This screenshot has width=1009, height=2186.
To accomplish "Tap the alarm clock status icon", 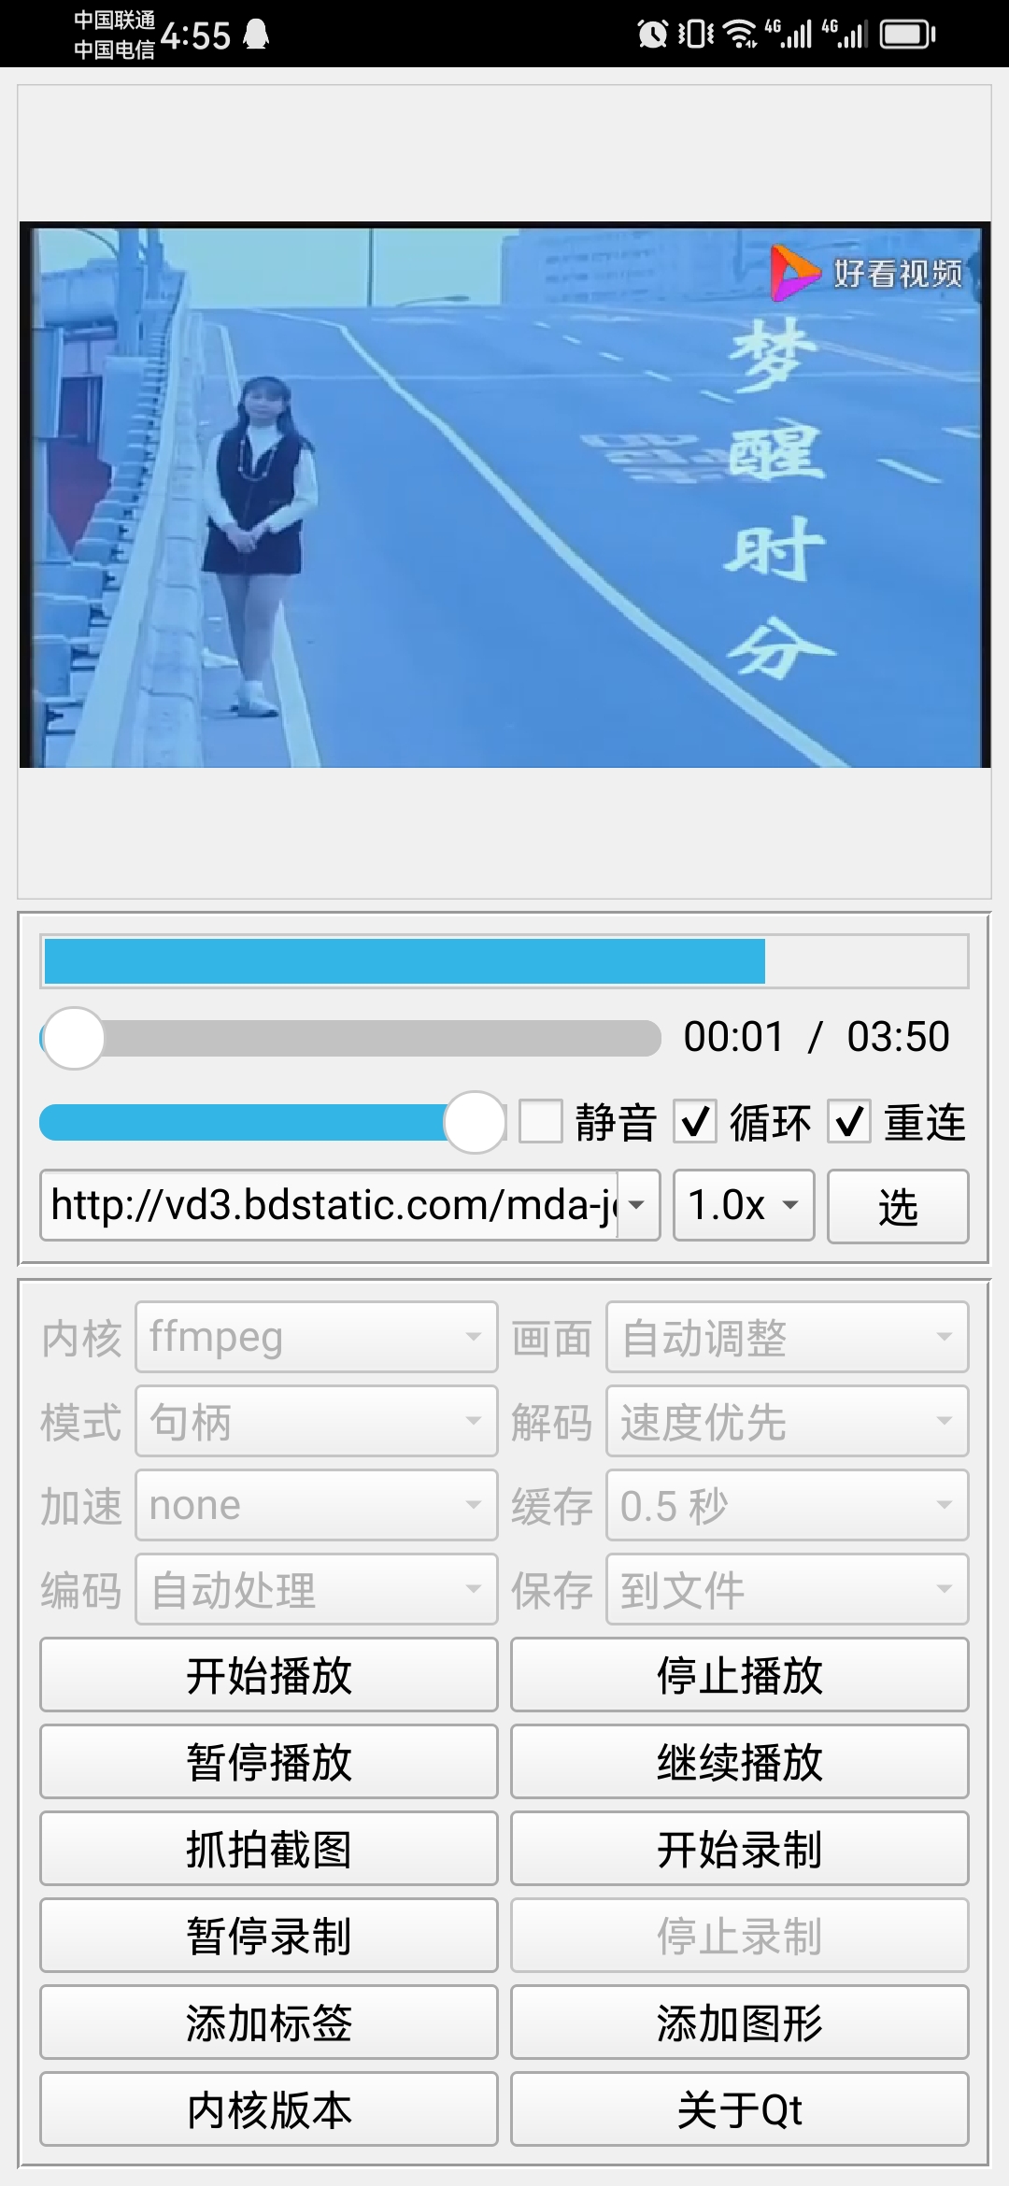I will 652,35.
